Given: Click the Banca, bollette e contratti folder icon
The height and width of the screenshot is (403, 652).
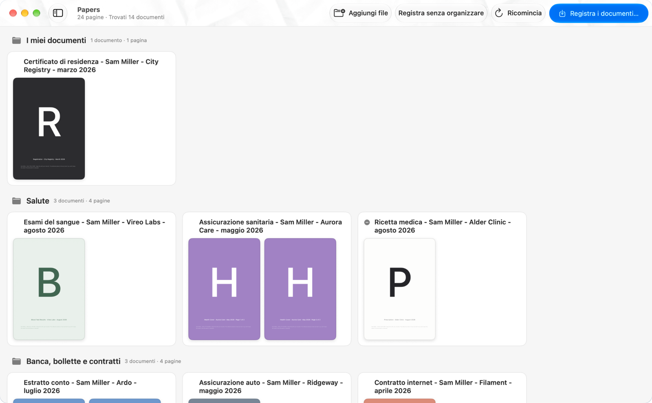Looking at the screenshot, I should pyautogui.click(x=16, y=361).
